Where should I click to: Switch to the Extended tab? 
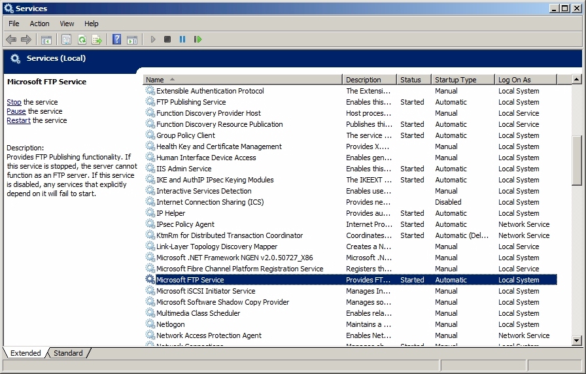tap(26, 353)
